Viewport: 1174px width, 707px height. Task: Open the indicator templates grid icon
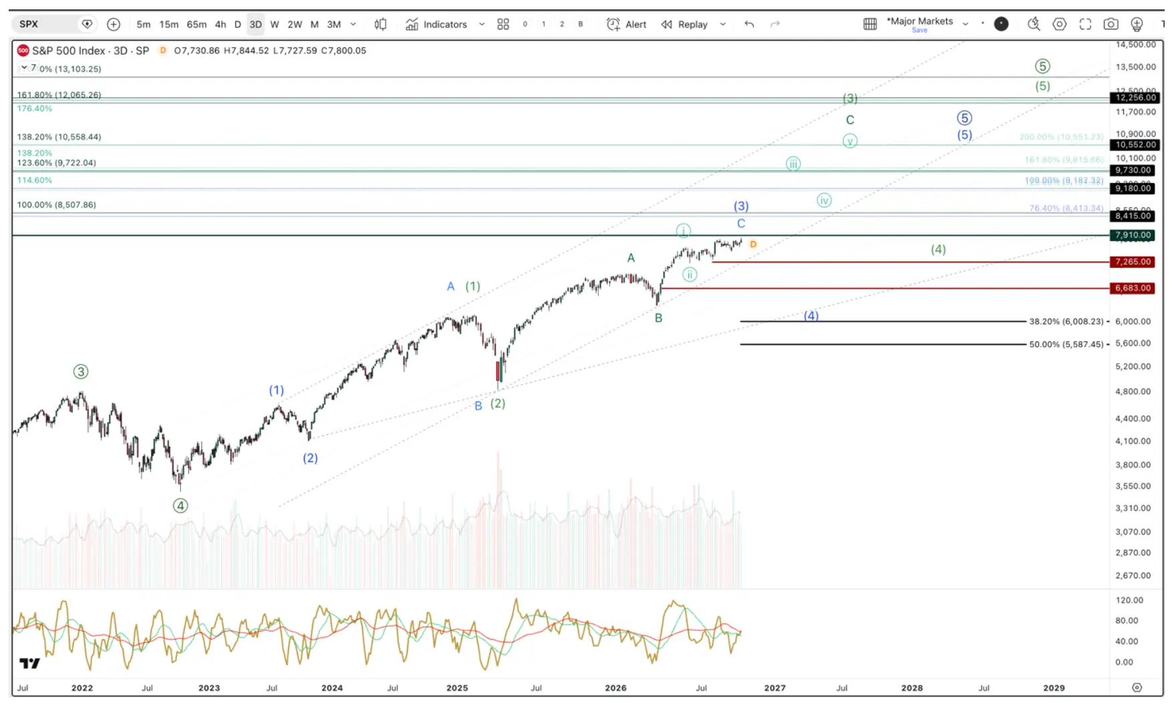(x=504, y=24)
